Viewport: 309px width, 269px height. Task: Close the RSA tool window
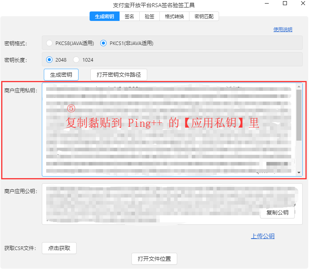point(303,3)
